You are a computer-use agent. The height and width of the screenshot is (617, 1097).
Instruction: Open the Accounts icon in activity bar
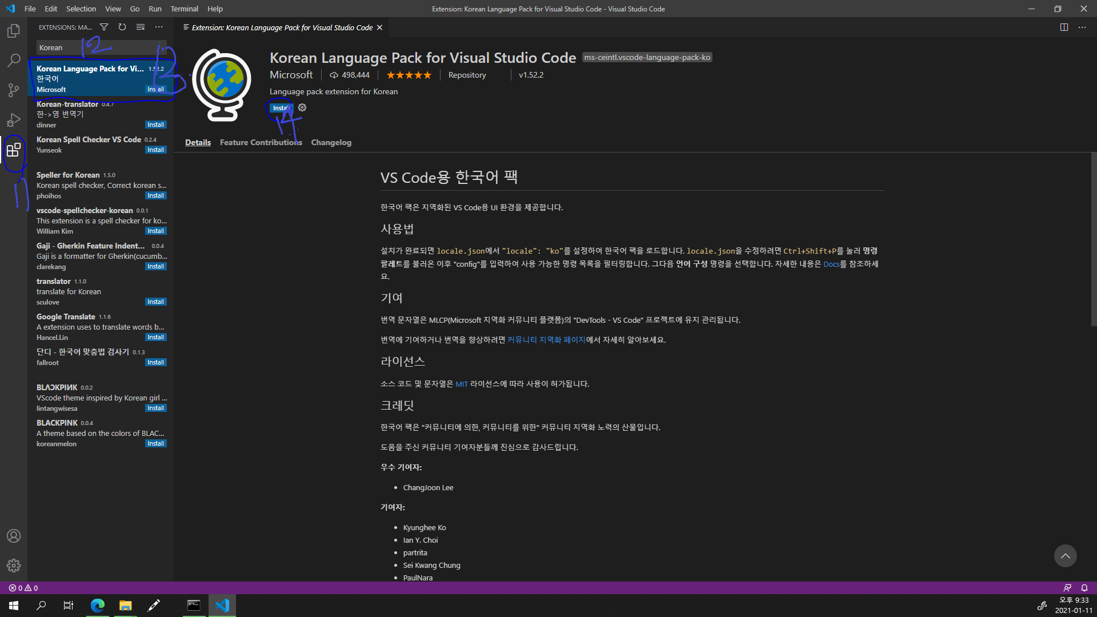[14, 536]
